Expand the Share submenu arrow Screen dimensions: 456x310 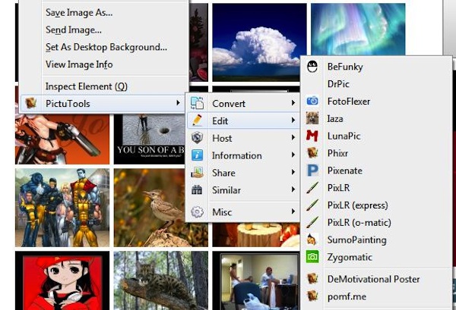point(293,172)
